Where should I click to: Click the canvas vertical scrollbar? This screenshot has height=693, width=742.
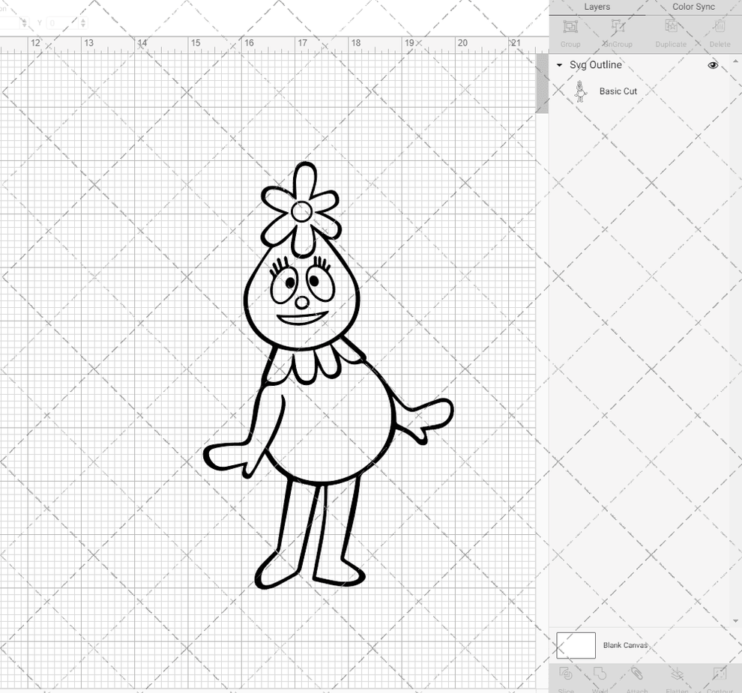(540, 84)
